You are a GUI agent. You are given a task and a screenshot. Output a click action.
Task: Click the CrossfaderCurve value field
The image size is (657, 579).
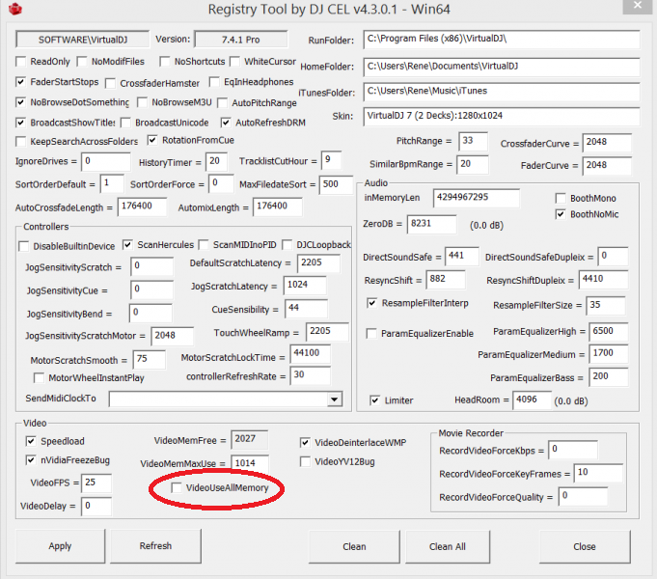[x=607, y=143]
